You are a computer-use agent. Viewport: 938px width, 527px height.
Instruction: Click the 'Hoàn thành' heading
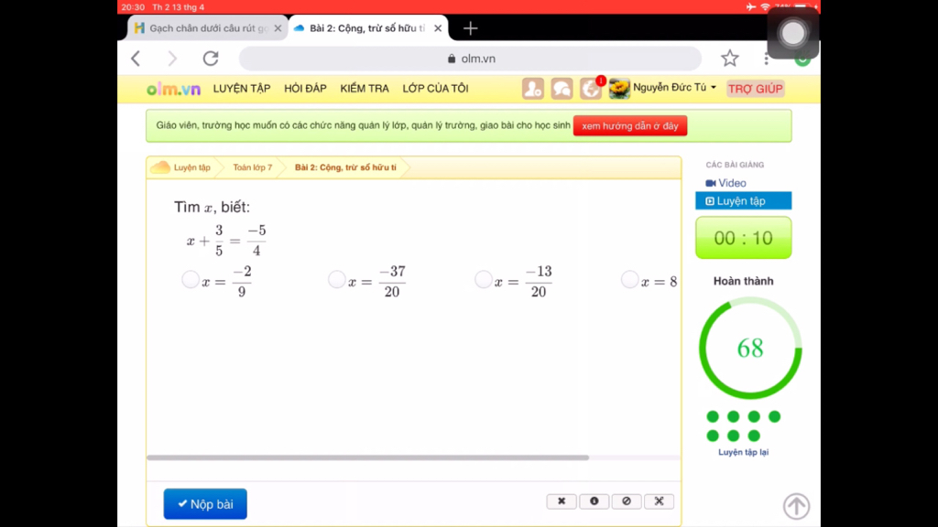[743, 281]
